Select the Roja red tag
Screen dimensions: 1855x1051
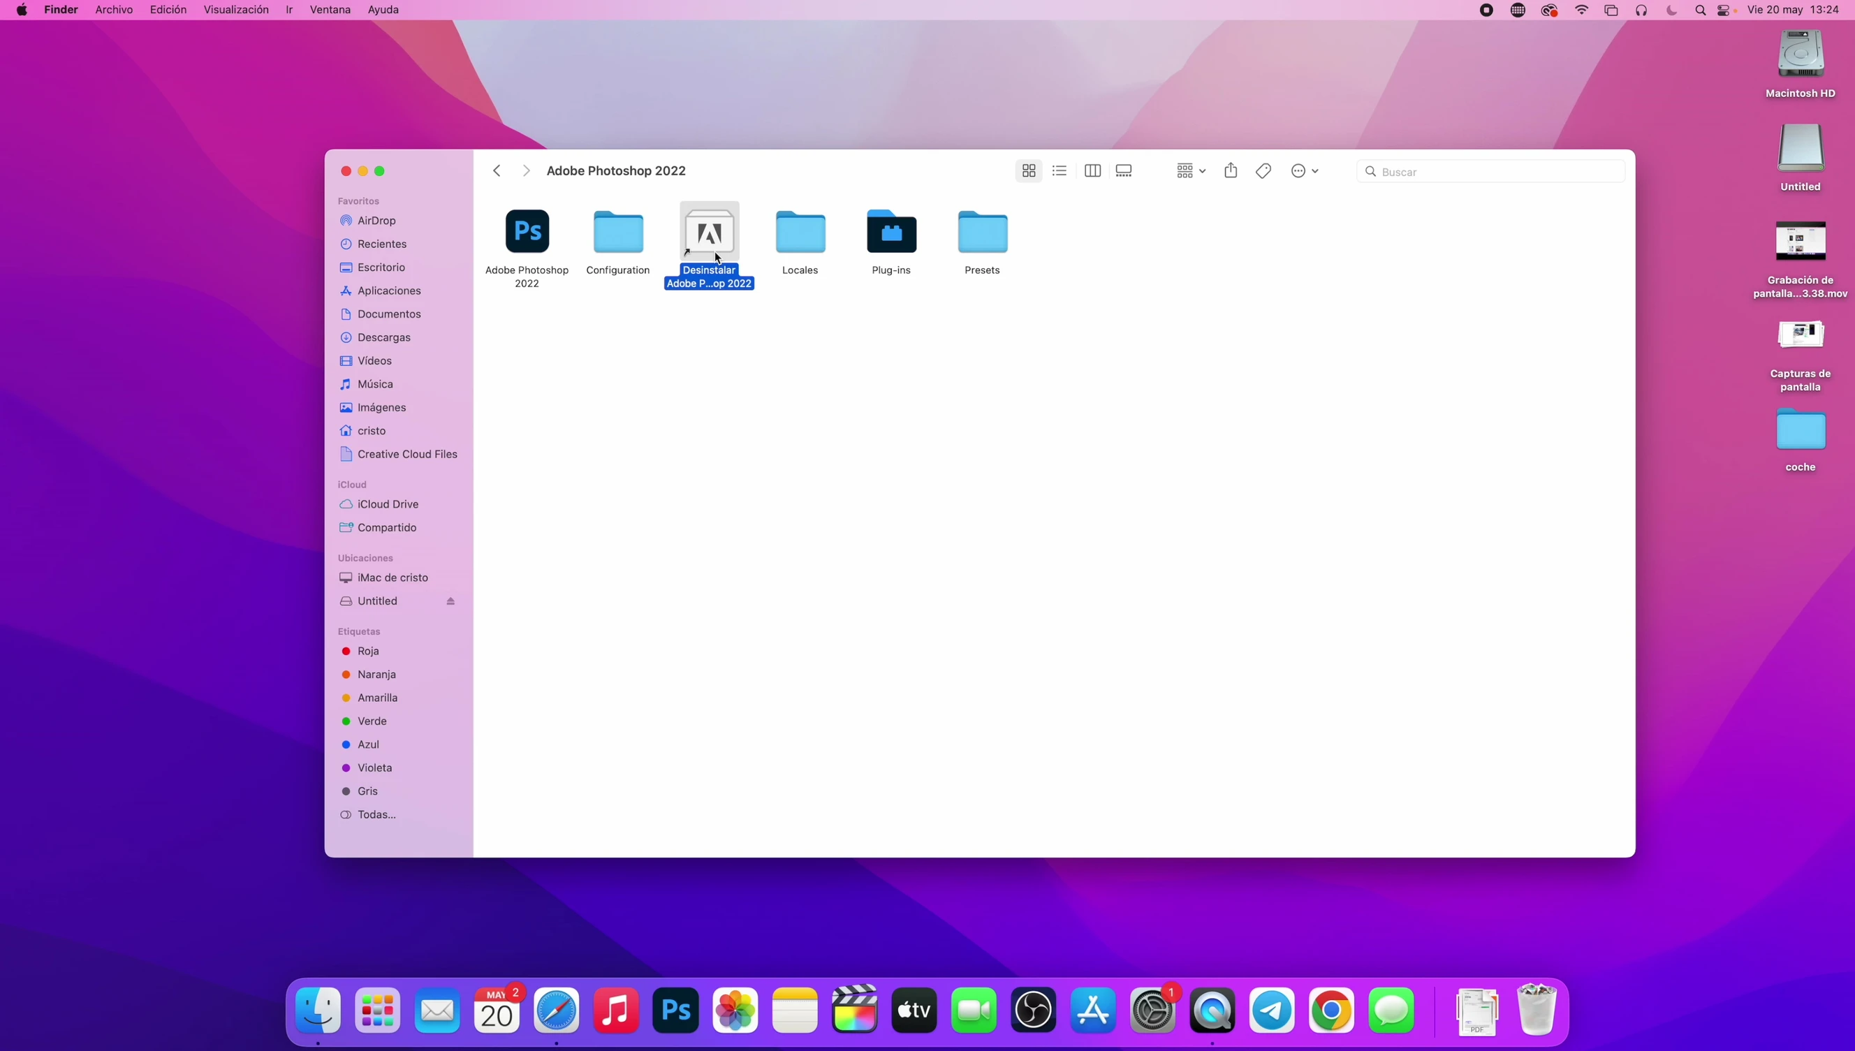[x=398, y=651]
